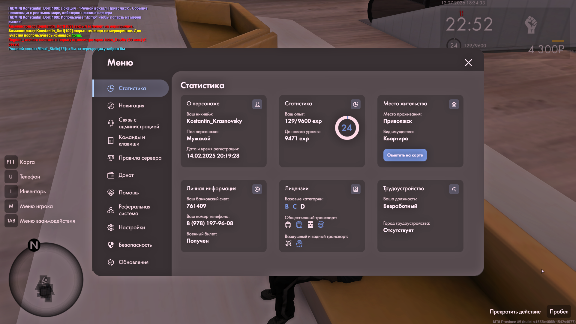Click the experience value 129/9600 exp
The image size is (576, 324).
pos(303,121)
